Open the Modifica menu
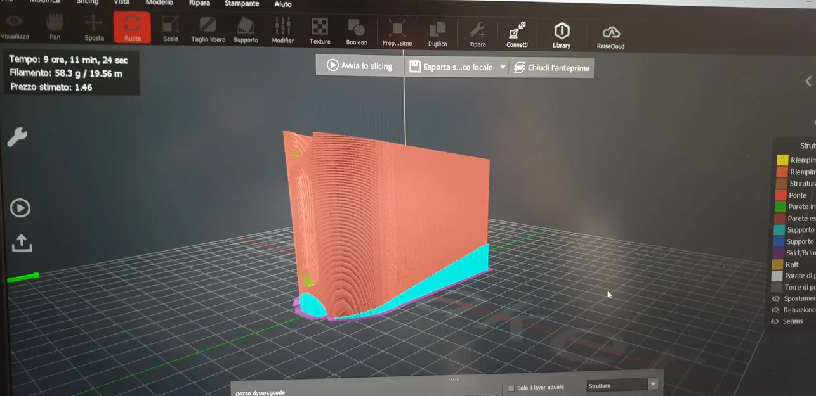The width and height of the screenshot is (816, 396). [44, 2]
